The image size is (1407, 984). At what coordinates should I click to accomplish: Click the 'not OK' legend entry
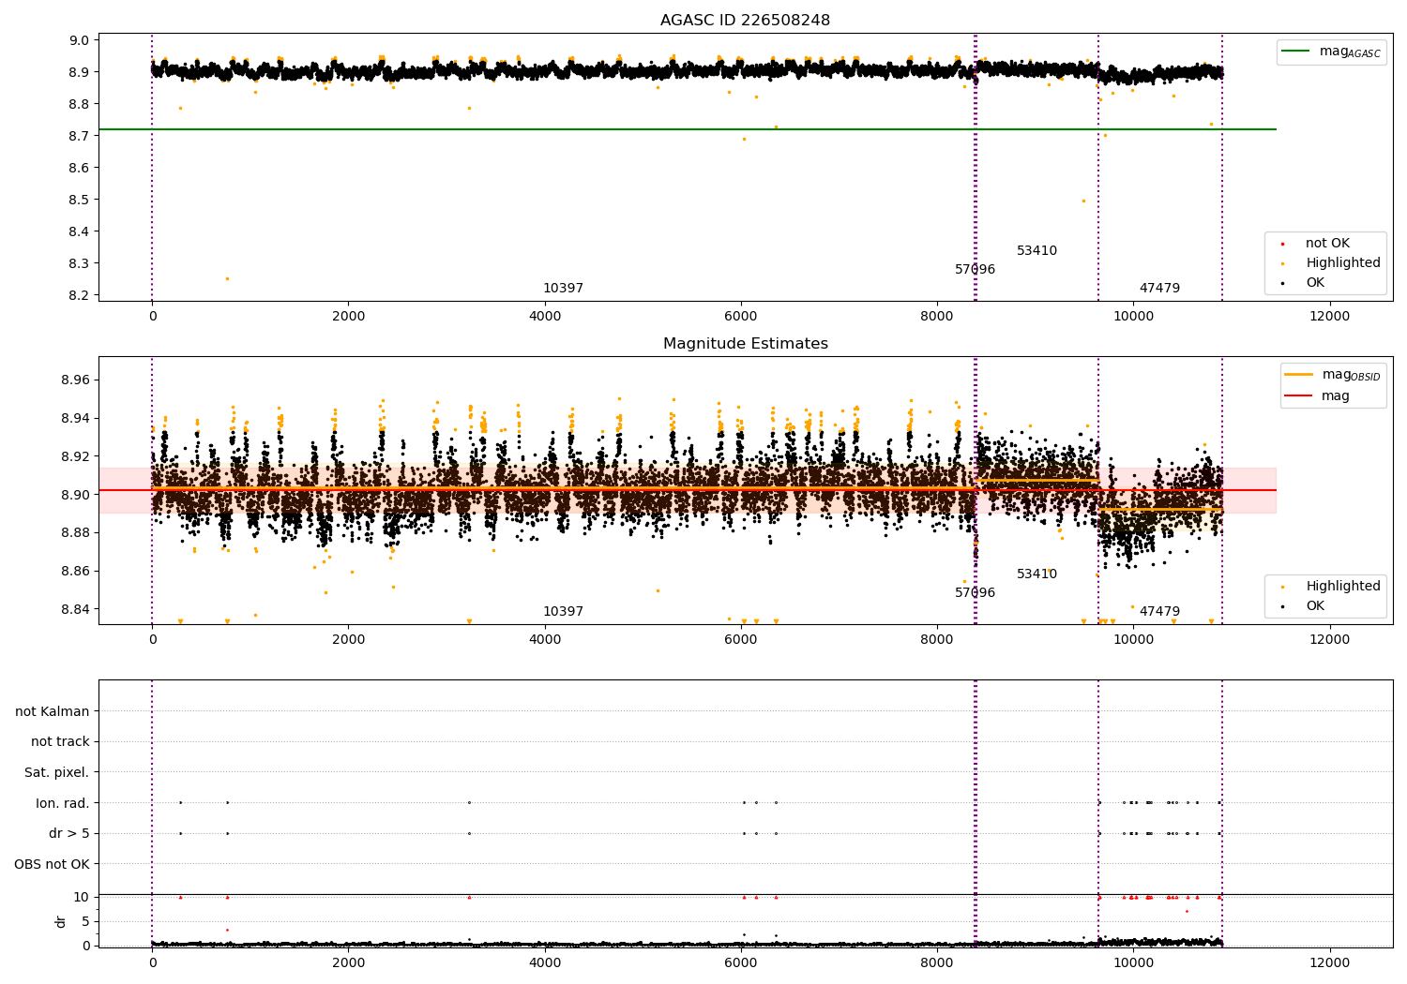pyautogui.click(x=1326, y=244)
